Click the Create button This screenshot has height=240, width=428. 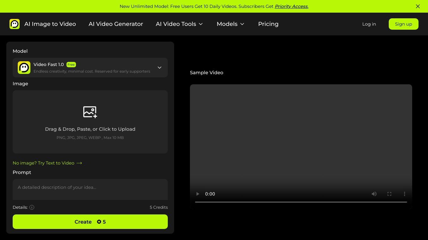point(90,222)
